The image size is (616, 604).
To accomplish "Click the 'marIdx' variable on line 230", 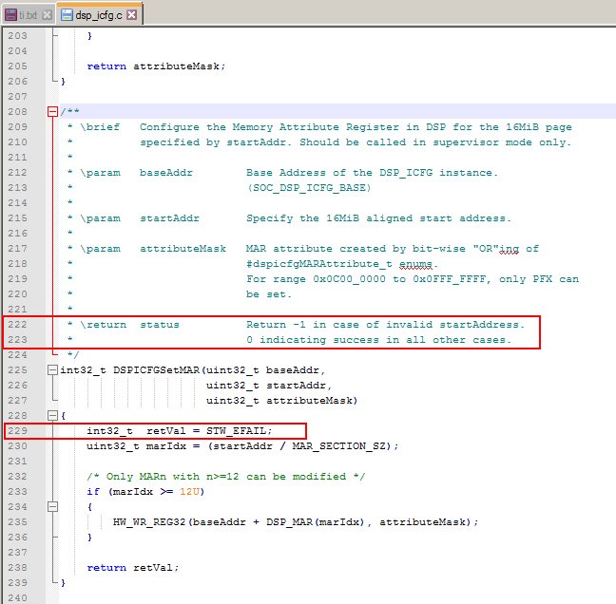I will click(x=165, y=446).
